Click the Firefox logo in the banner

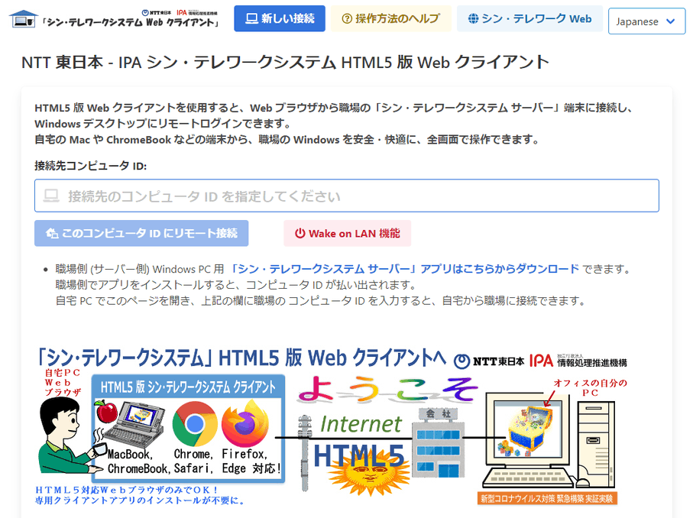click(244, 424)
